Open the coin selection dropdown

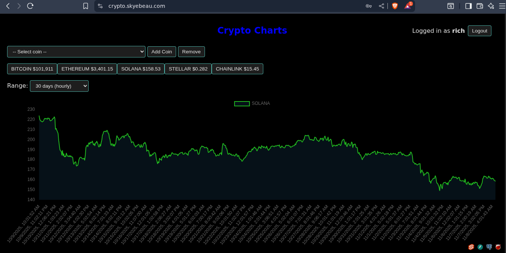76,51
